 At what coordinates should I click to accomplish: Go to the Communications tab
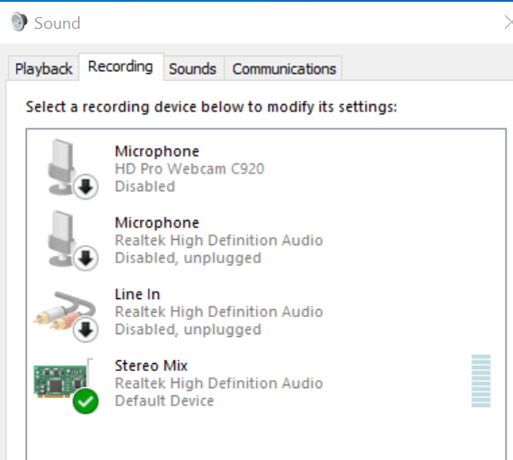click(x=284, y=68)
